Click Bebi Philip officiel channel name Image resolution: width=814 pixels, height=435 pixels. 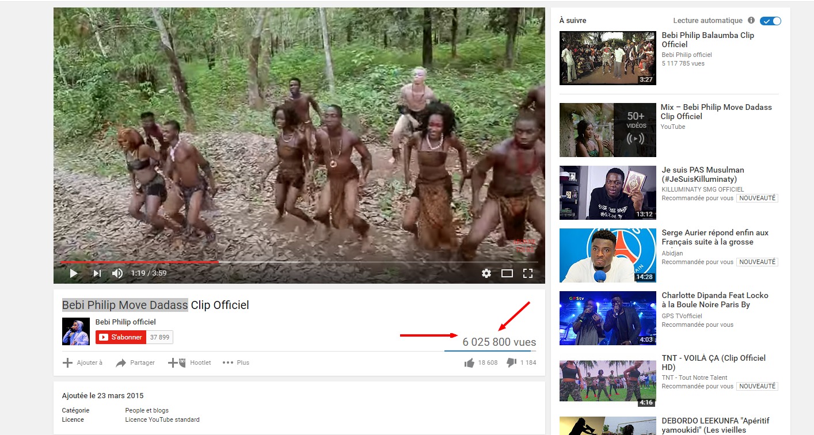coord(125,322)
